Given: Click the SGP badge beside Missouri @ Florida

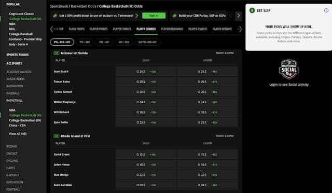Looking at the screenshot, I should point(57,53).
